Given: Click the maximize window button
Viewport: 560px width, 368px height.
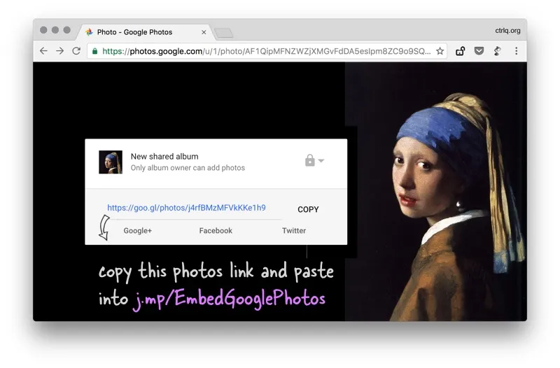Looking at the screenshot, I should [x=66, y=30].
